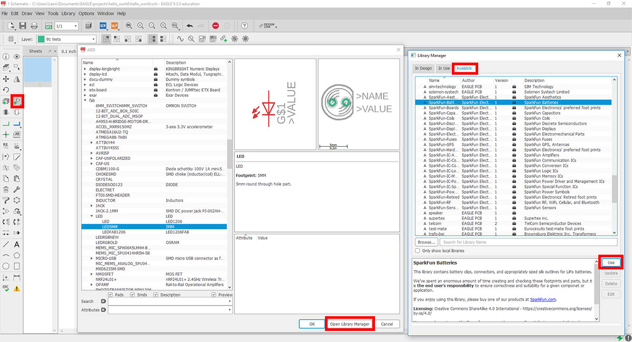This screenshot has width=632, height=342.
Task: Open the Options menu
Action: [86, 13]
